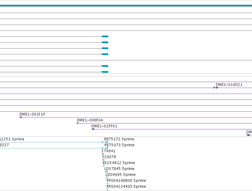The image size is (252, 191).
Task: Select the DME1-008F04 feature label
Action: (90, 120)
